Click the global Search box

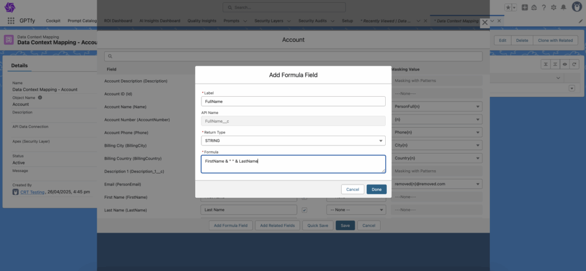284,7
